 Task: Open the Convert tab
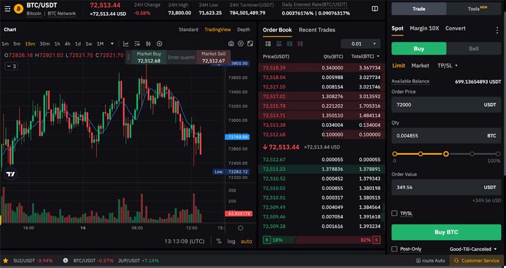point(455,28)
